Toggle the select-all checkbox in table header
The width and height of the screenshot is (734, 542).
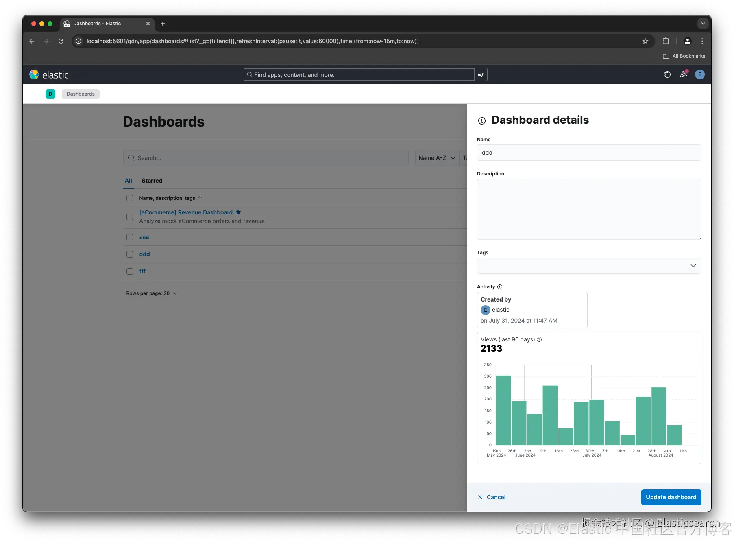[x=130, y=198]
